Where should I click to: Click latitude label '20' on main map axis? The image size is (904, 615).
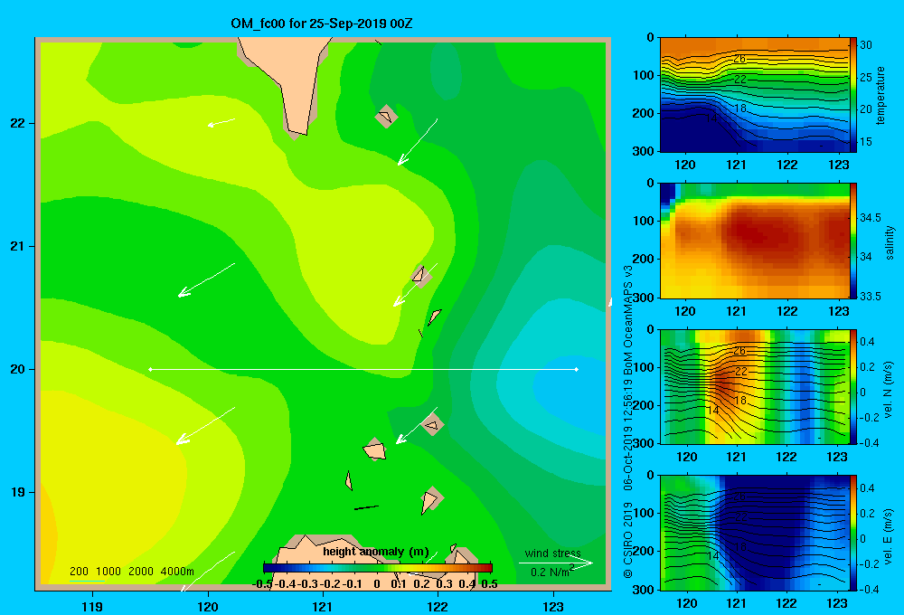pos(18,369)
